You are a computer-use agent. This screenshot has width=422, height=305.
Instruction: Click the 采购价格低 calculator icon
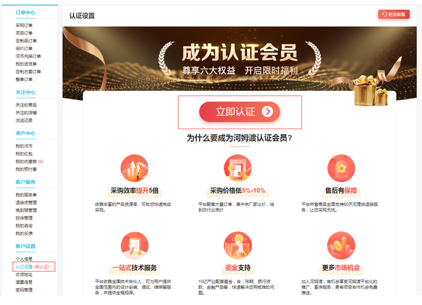tap(237, 168)
